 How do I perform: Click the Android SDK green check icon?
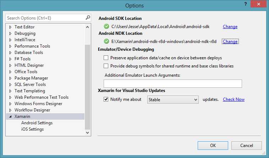coord(106,26)
